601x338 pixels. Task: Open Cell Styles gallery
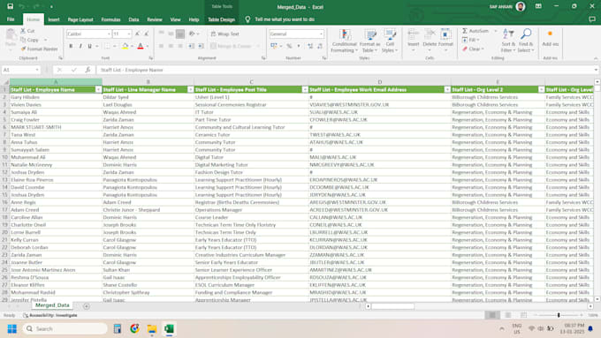click(390, 41)
